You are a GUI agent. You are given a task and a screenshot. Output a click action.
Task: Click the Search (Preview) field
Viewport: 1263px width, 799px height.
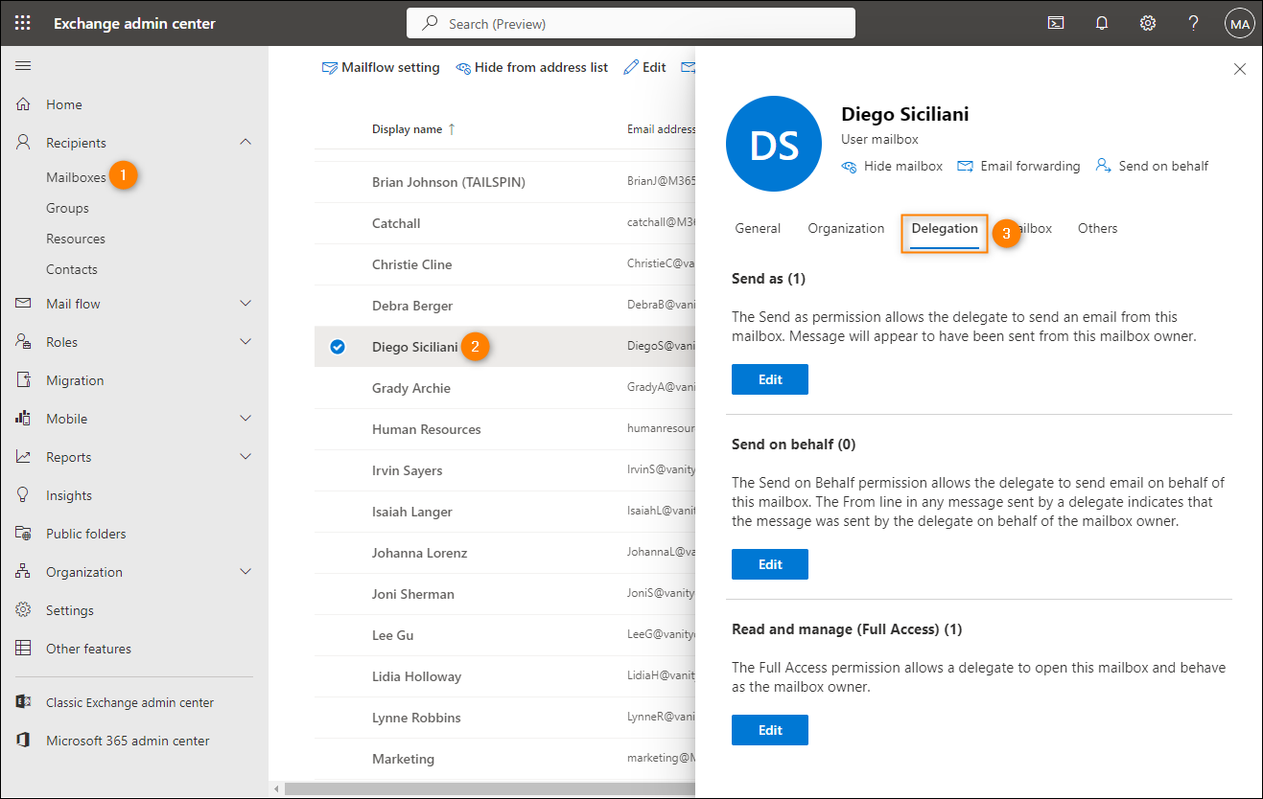coord(630,23)
